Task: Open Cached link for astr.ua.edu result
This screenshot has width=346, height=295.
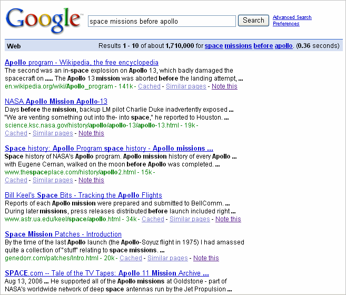Action: (153, 219)
